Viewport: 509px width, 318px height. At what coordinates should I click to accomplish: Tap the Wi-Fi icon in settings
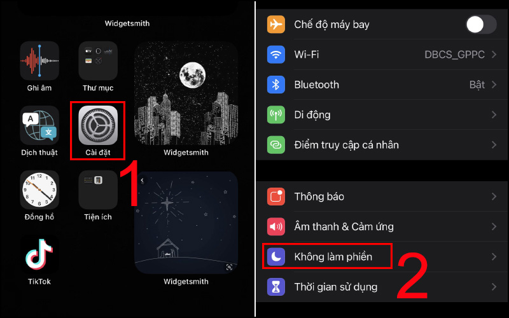click(x=276, y=55)
